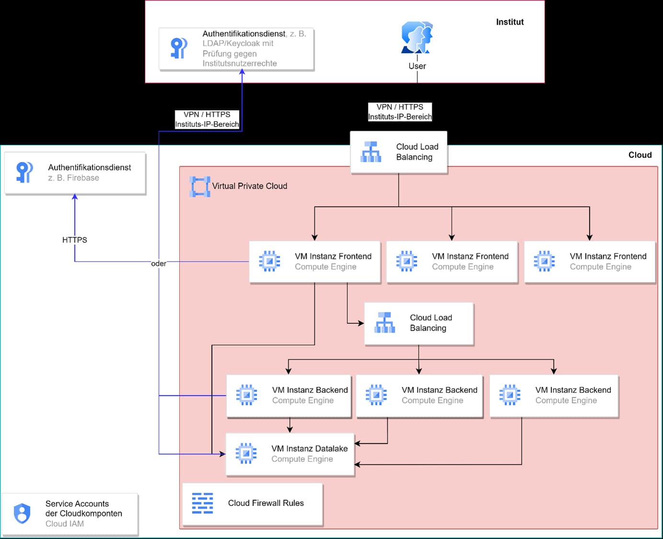Click the VPN / HTTPS label below the User
The image size is (663, 539).
(400, 112)
